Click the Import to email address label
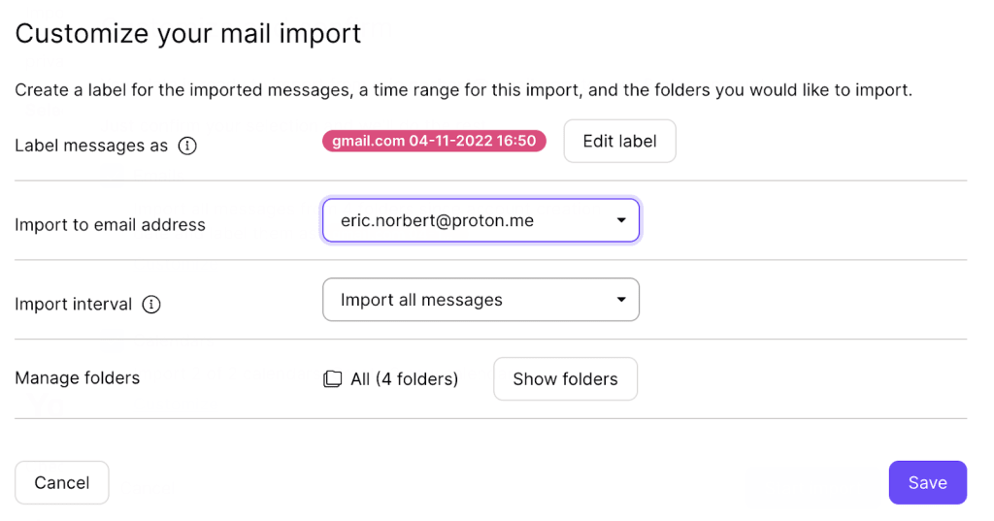994x521 pixels. tap(110, 225)
